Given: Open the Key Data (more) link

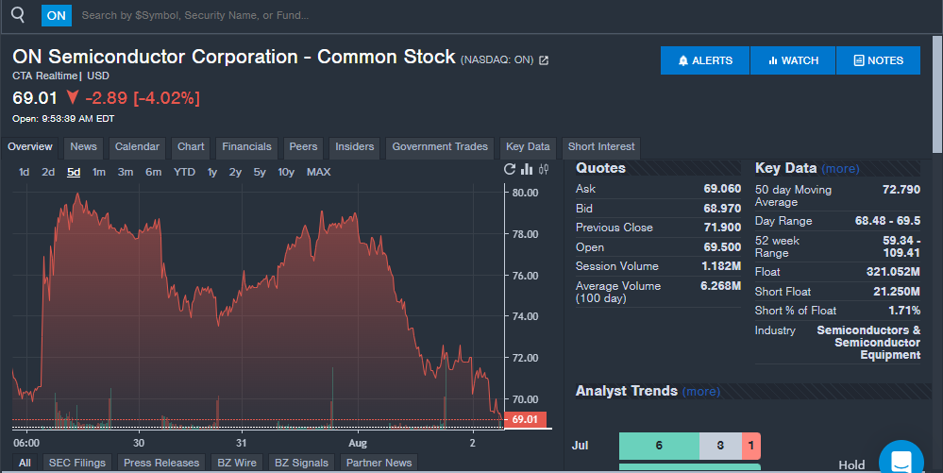Looking at the screenshot, I should coord(840,169).
